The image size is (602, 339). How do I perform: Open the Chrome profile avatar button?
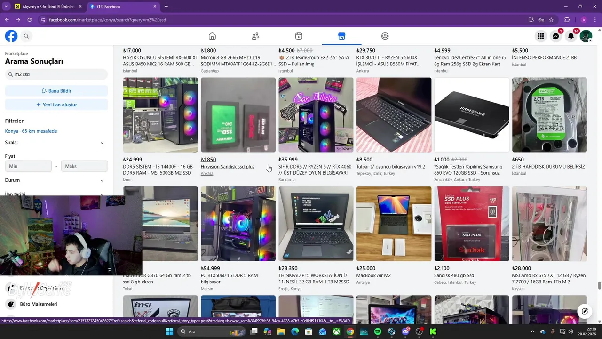tap(584, 20)
